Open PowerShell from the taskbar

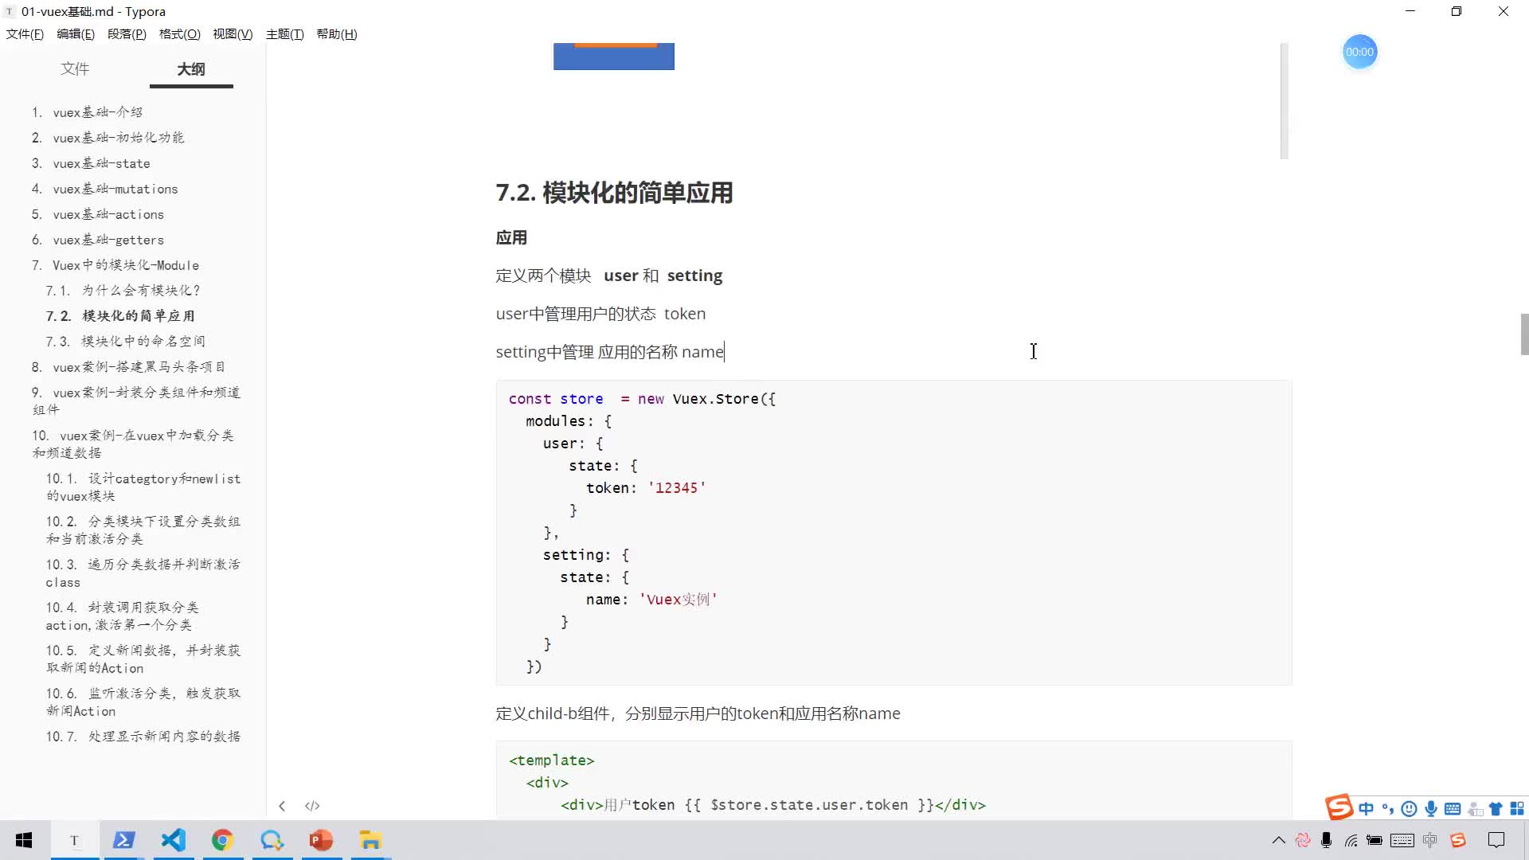point(123,840)
